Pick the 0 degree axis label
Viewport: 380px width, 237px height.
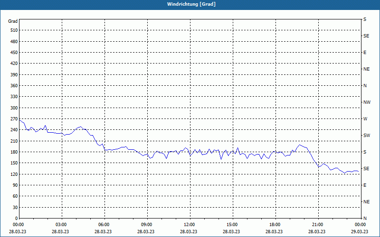click(16, 219)
